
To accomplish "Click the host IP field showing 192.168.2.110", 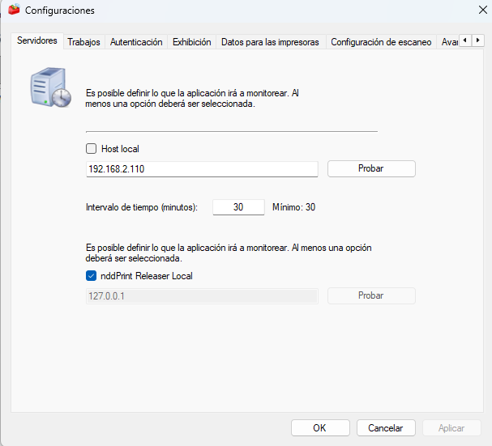I will click(x=202, y=169).
